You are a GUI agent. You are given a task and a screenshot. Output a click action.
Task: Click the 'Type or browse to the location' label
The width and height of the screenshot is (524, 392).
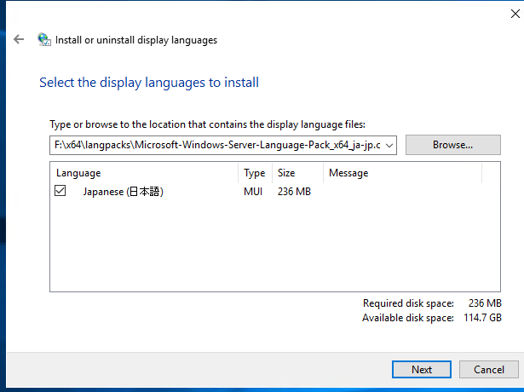(x=208, y=124)
